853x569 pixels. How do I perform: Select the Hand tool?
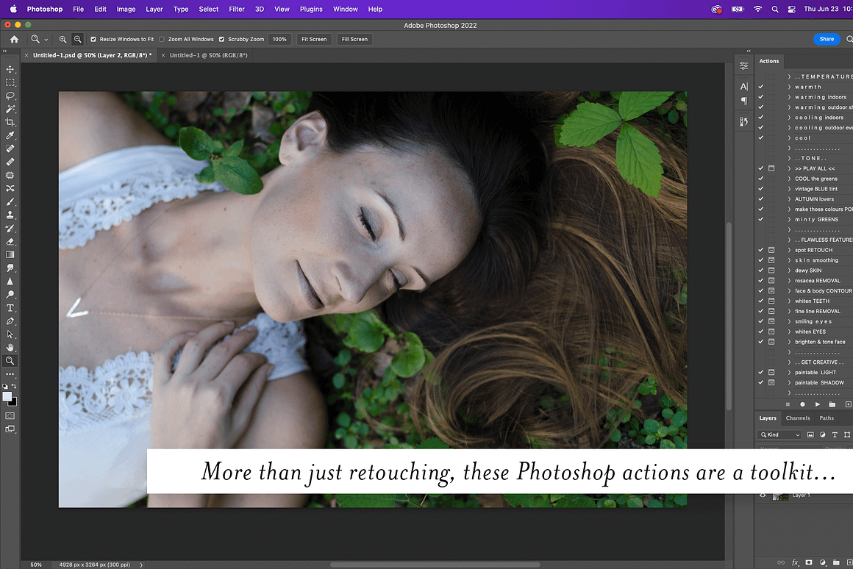10,347
